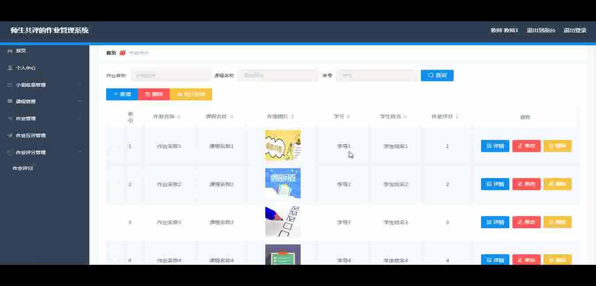Go to 首页 via breadcrumb
The image size is (596, 286).
pos(111,53)
